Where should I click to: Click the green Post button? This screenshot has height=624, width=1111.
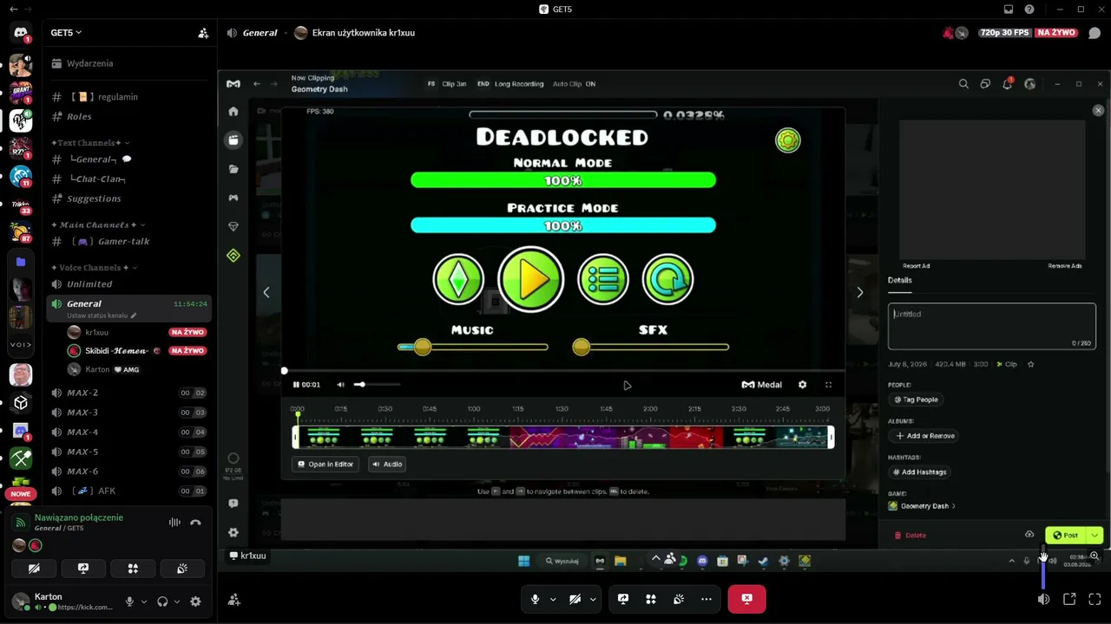pos(1067,536)
